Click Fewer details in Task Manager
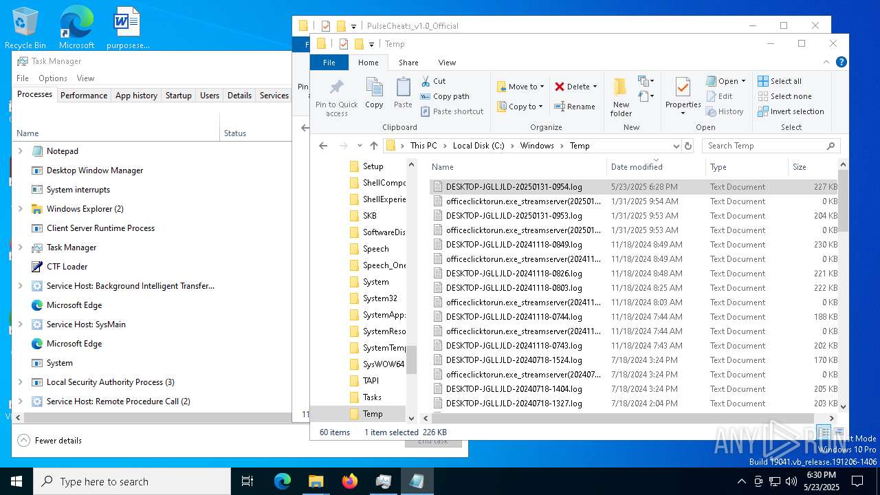 click(49, 441)
